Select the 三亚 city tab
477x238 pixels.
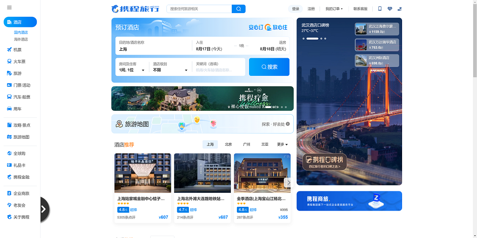coord(265,144)
